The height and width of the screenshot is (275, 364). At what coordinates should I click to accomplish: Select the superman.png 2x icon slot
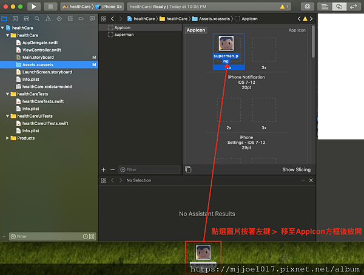coord(229,52)
